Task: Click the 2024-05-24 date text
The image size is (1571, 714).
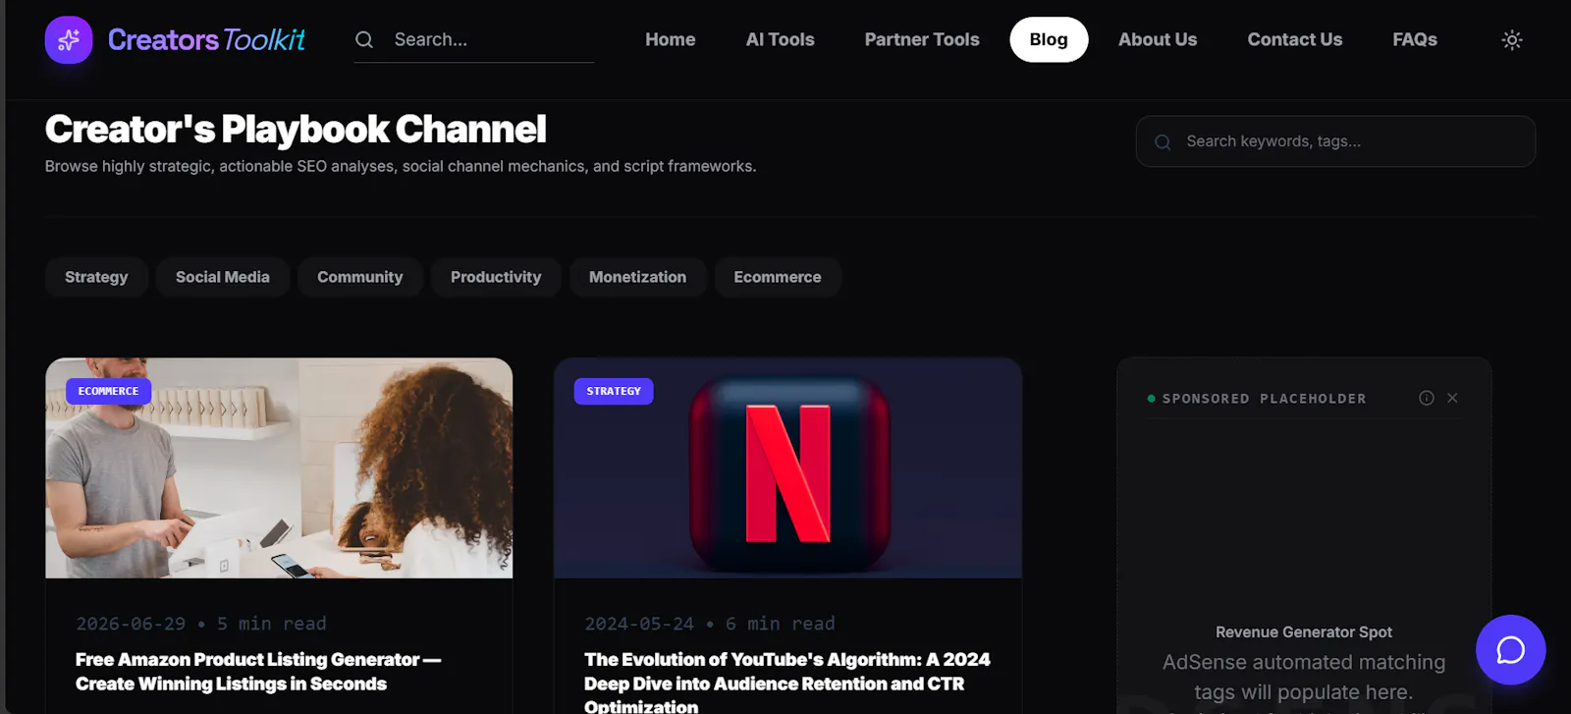Action: point(639,624)
